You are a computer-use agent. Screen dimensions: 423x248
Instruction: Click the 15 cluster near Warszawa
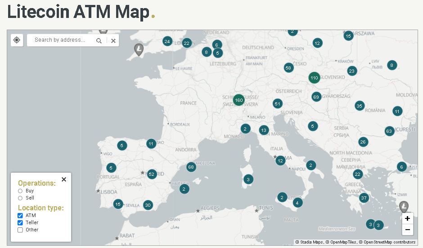[348, 36]
